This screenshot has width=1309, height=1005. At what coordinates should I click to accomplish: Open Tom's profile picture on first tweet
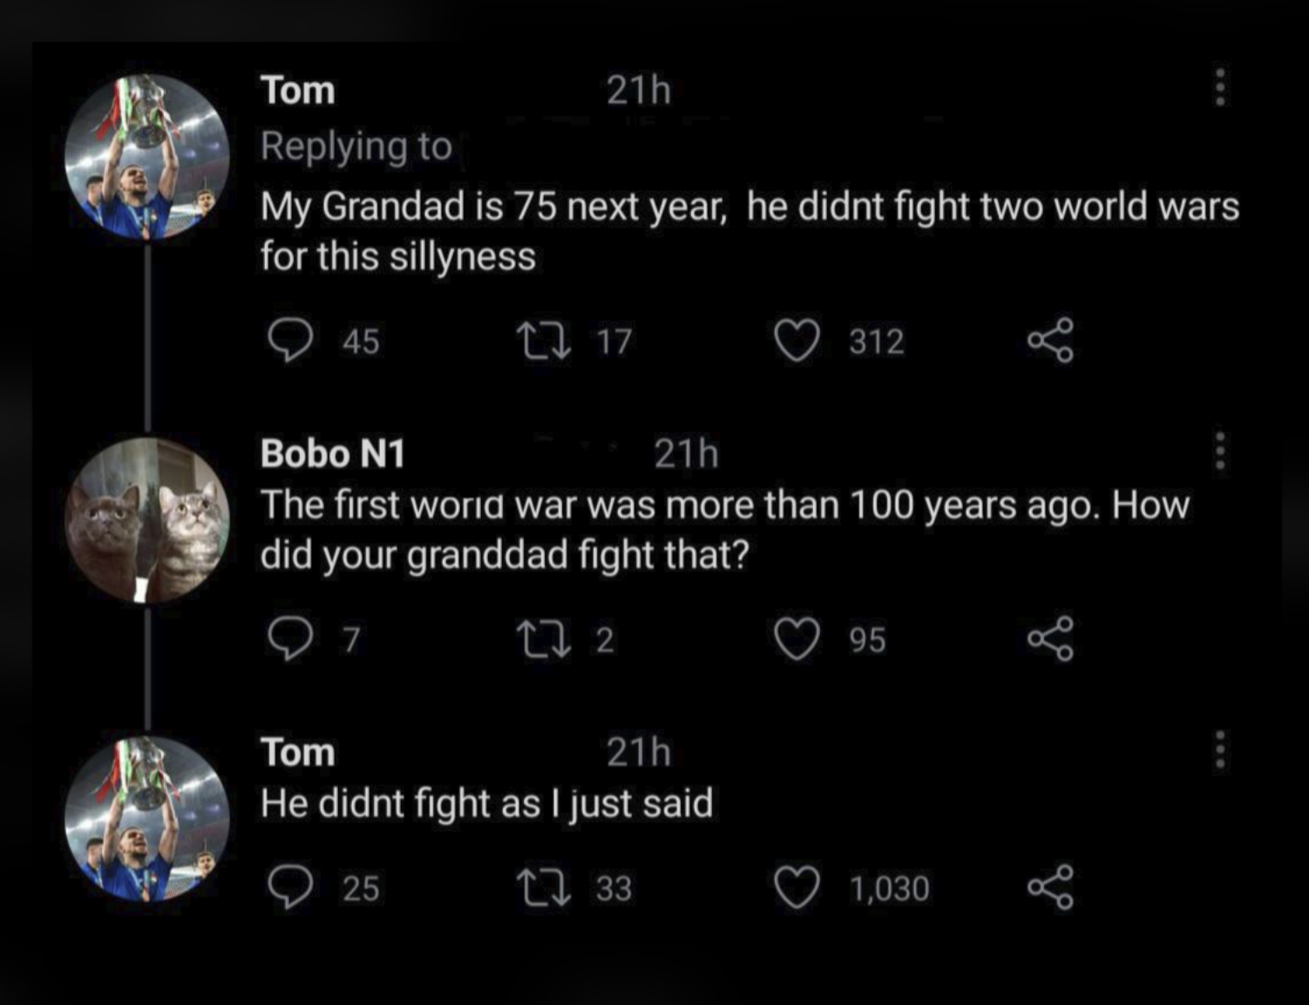coord(147,157)
